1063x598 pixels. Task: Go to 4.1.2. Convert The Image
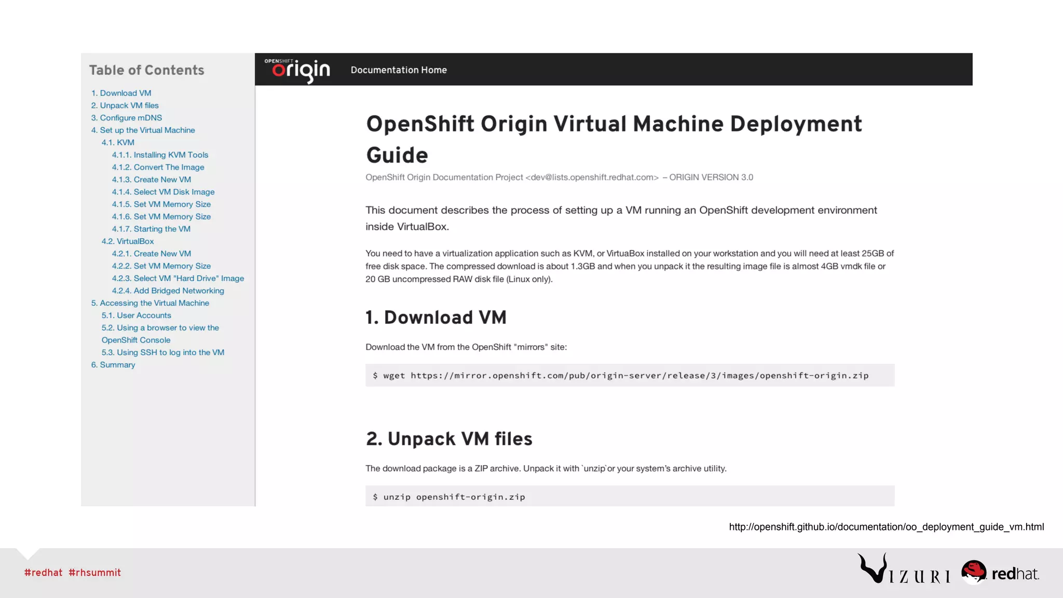pos(158,167)
